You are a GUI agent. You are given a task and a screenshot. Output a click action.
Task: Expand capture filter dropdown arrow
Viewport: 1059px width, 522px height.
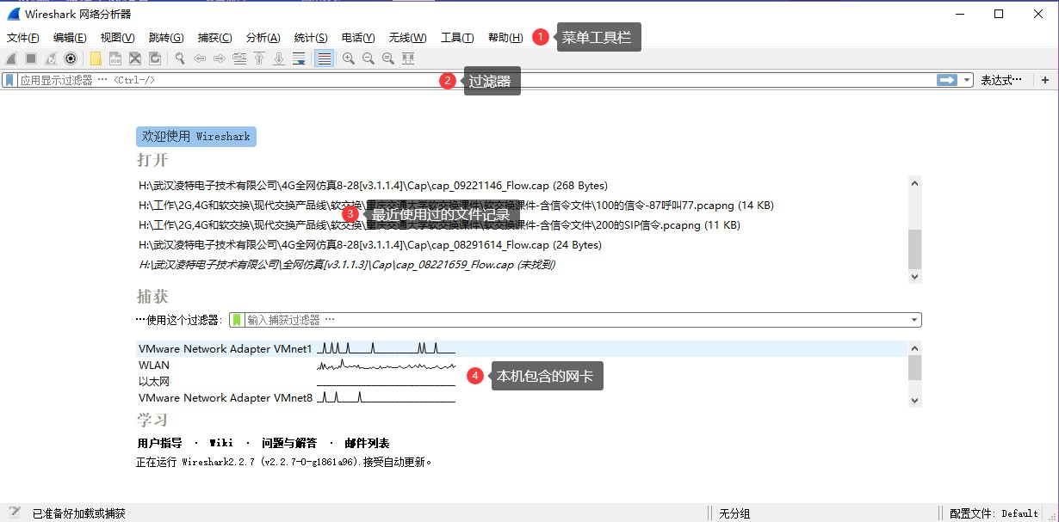point(916,320)
